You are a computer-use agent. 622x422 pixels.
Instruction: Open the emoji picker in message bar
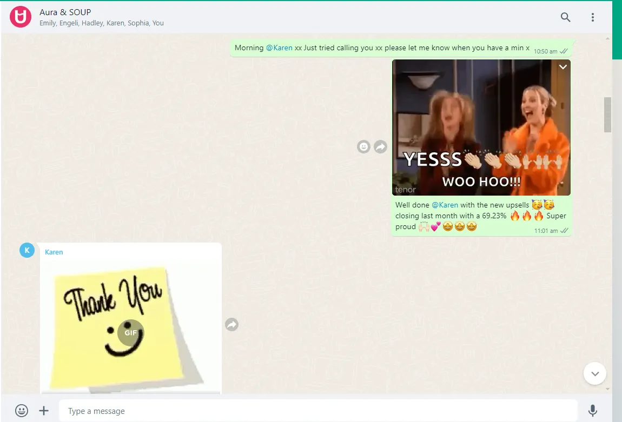(22, 411)
